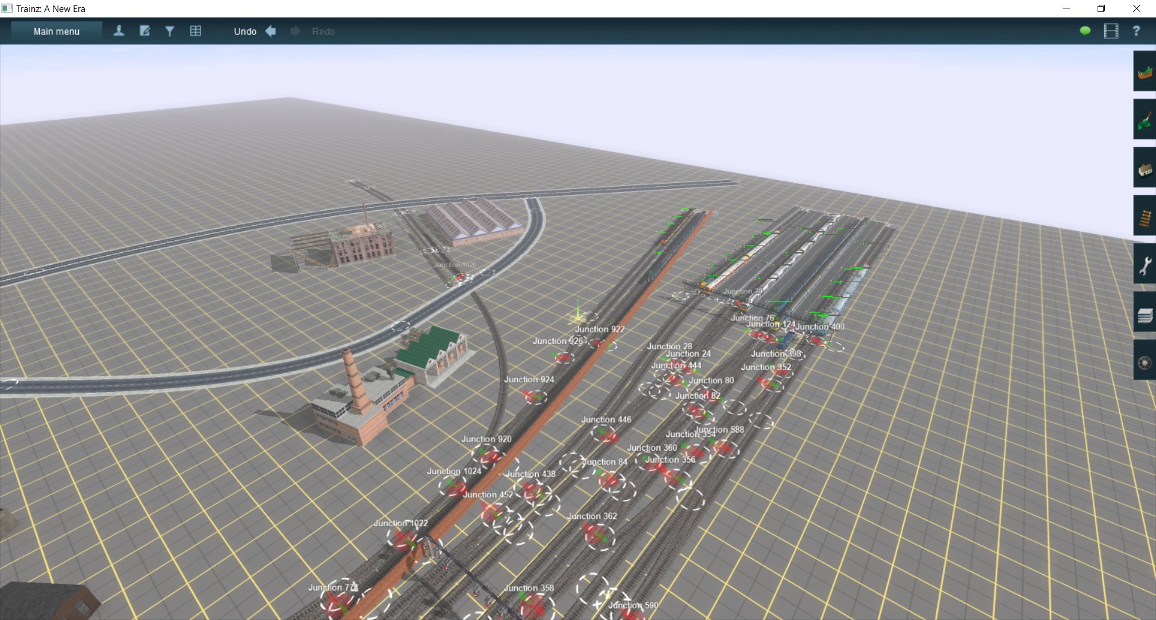1156x620 pixels.
Task: Open the Main menu
Action: tap(57, 31)
